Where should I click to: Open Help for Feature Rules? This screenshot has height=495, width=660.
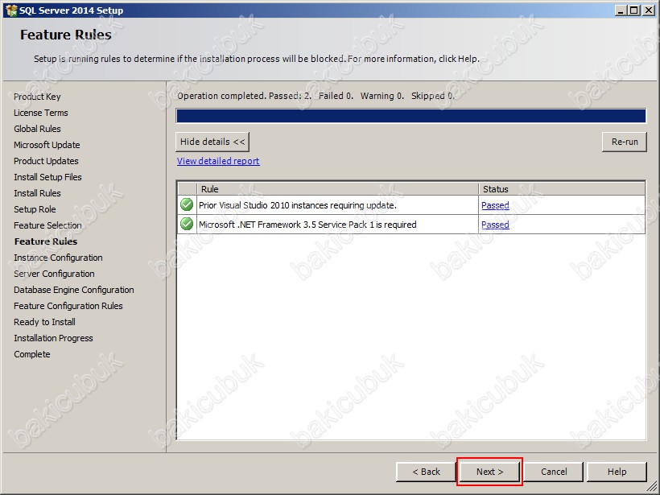(617, 472)
